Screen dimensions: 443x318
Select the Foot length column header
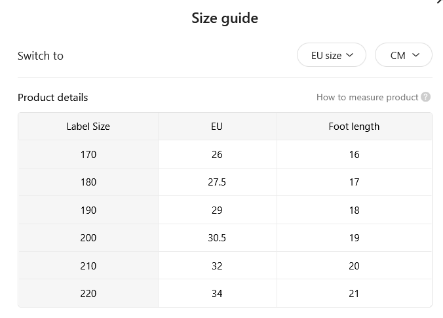354,127
